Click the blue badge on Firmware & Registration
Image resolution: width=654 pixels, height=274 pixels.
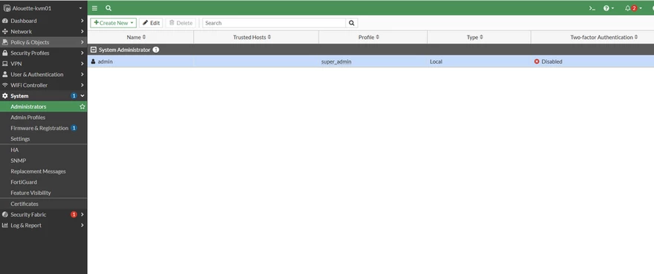coord(73,128)
